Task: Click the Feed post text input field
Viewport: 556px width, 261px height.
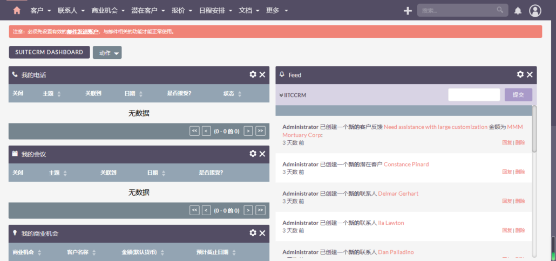Action: point(473,95)
